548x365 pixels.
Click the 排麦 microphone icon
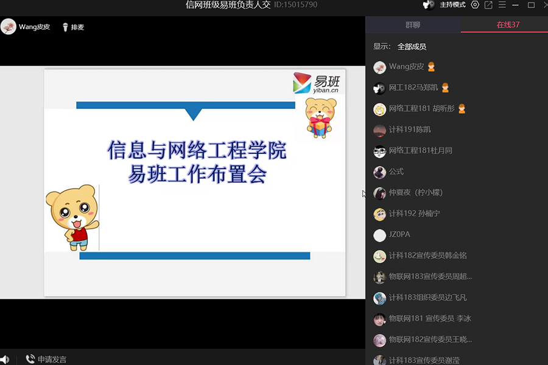tap(65, 27)
